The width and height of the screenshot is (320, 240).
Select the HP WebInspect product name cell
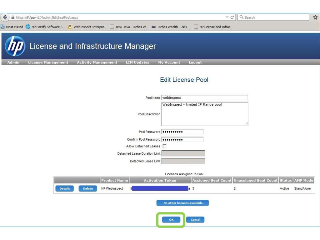(x=112, y=188)
